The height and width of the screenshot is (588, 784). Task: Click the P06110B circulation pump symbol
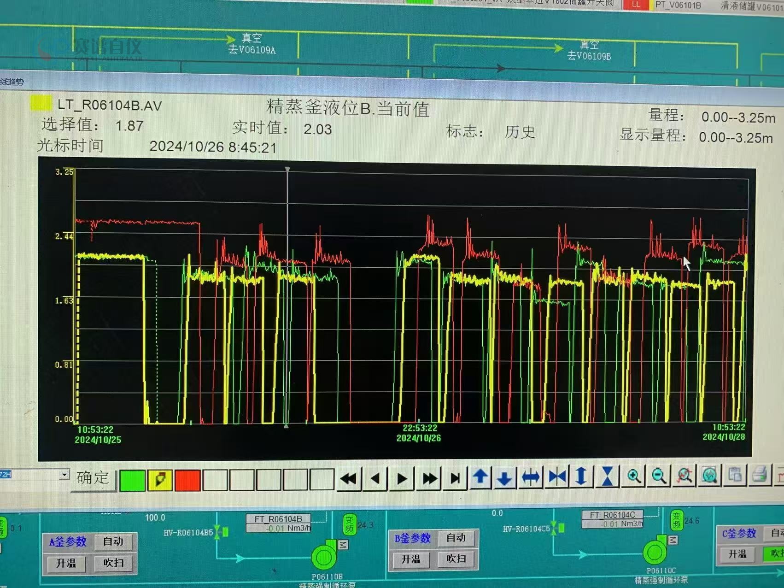point(324,557)
